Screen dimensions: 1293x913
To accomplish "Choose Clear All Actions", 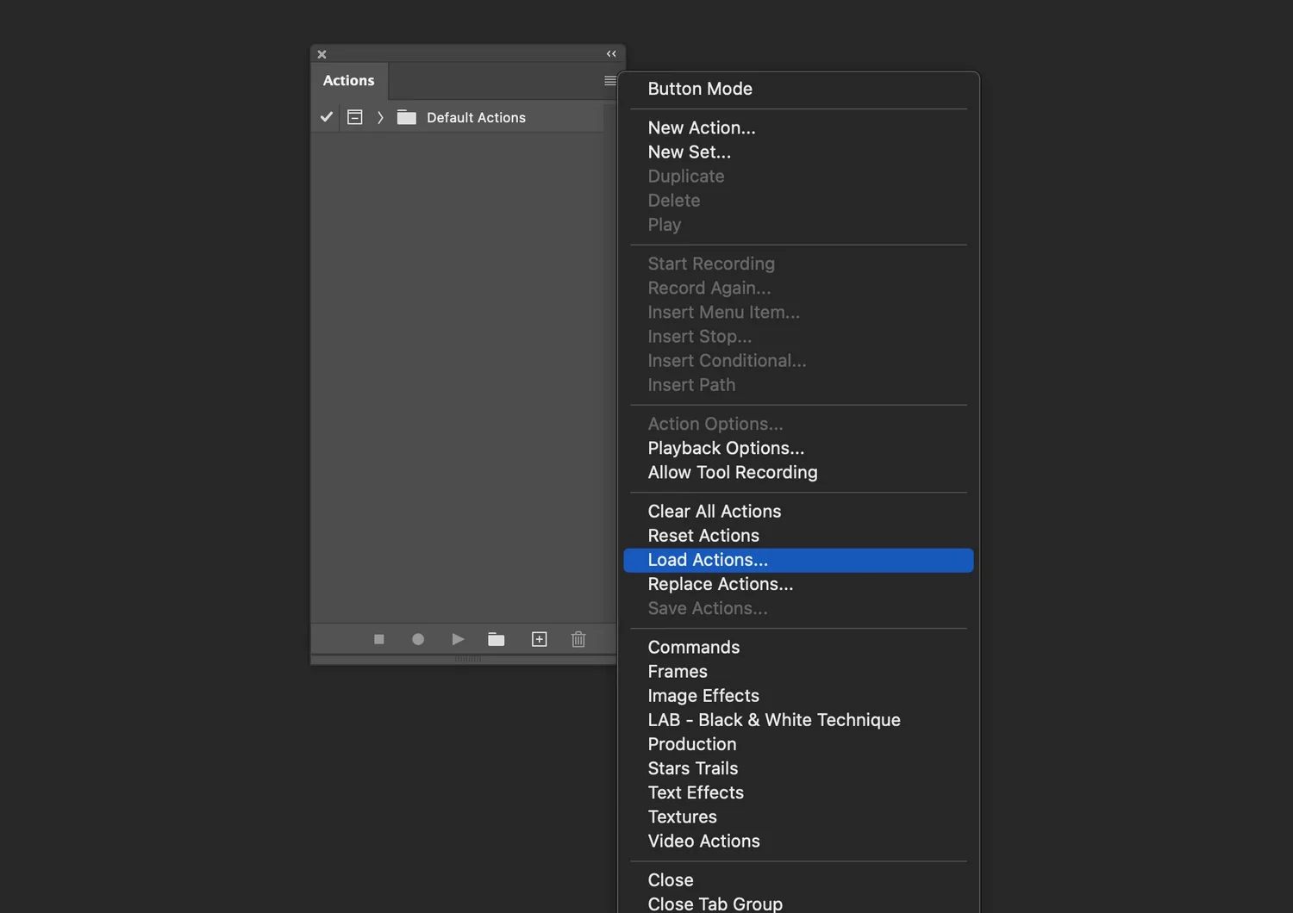I will (798, 511).
